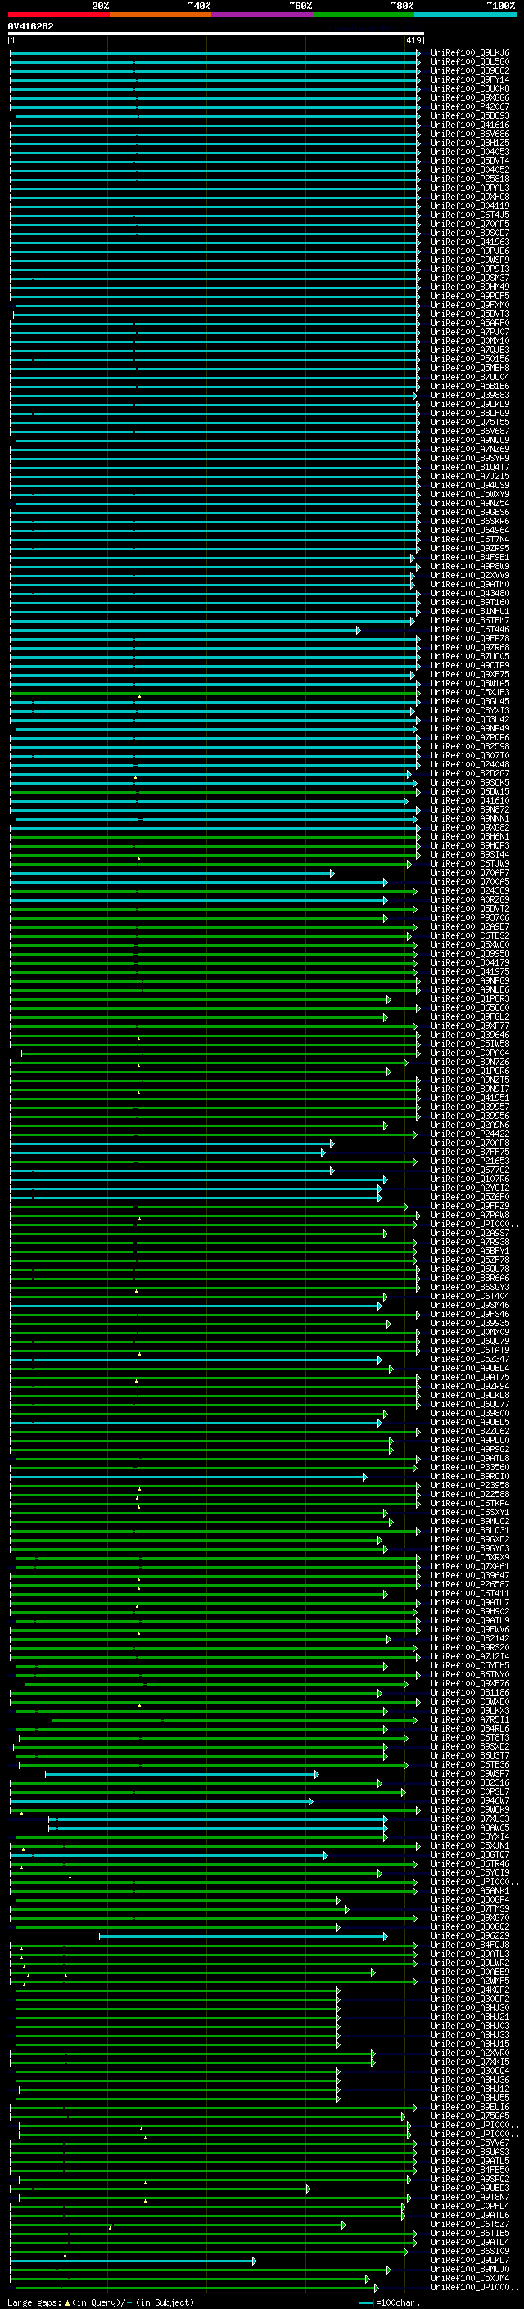This screenshot has width=524, height=2309.
Task: Select the AV416262 query name
Action: point(30,26)
